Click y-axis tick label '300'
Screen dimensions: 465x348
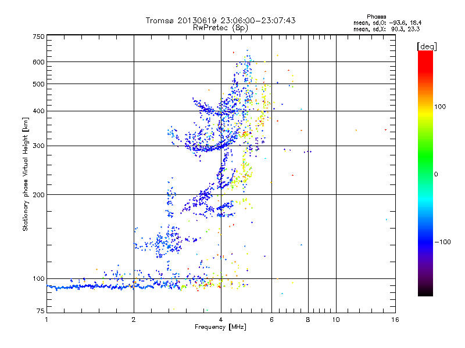[x=38, y=146]
